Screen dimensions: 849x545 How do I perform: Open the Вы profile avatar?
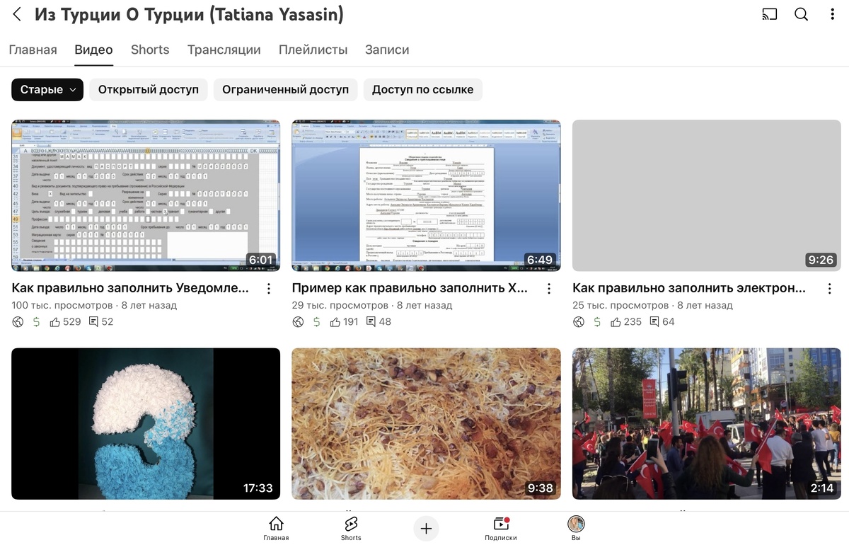(x=576, y=528)
